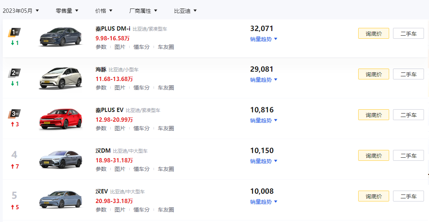Open 图片 for 秦PLUS DM-i
Image resolution: width=429 pixels, height=222 pixels.
(120, 47)
